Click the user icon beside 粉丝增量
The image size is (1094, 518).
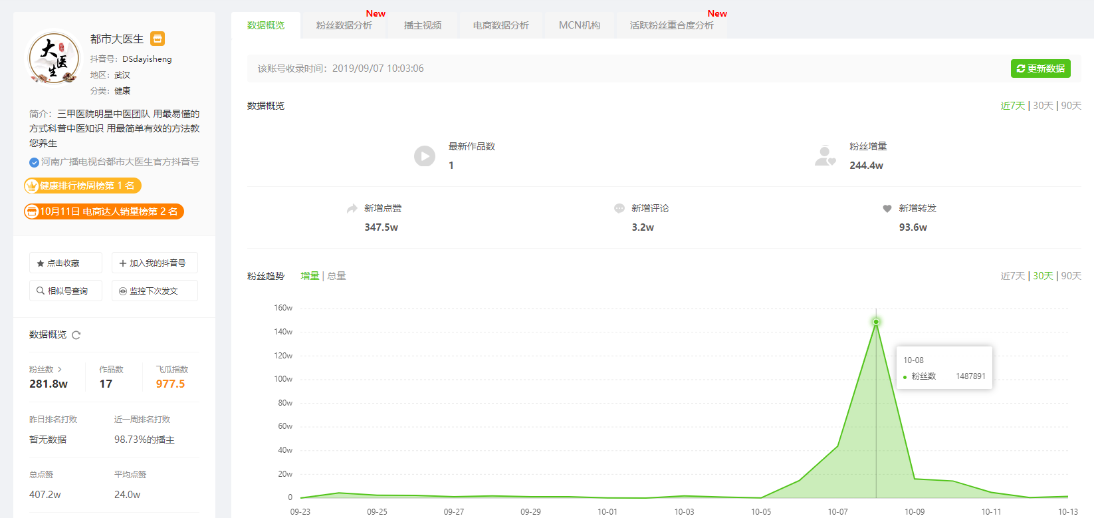825,156
